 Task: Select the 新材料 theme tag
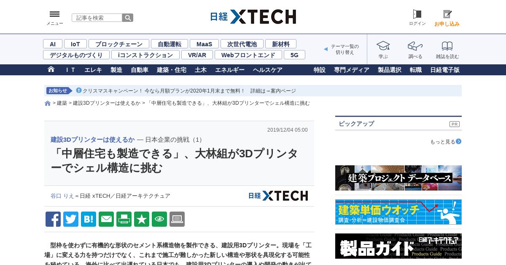281,44
